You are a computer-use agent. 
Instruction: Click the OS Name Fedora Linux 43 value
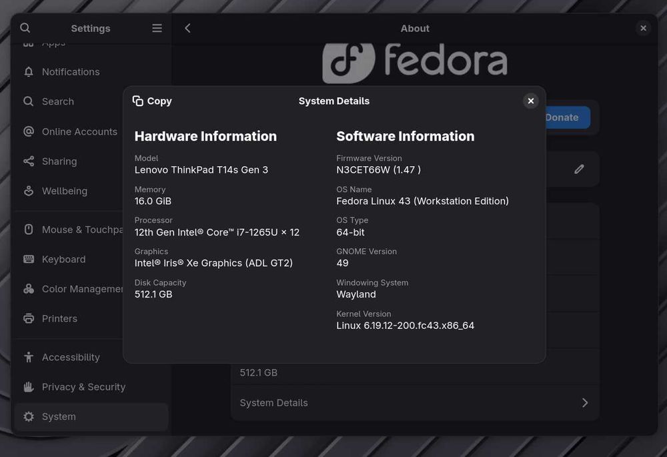(x=422, y=201)
